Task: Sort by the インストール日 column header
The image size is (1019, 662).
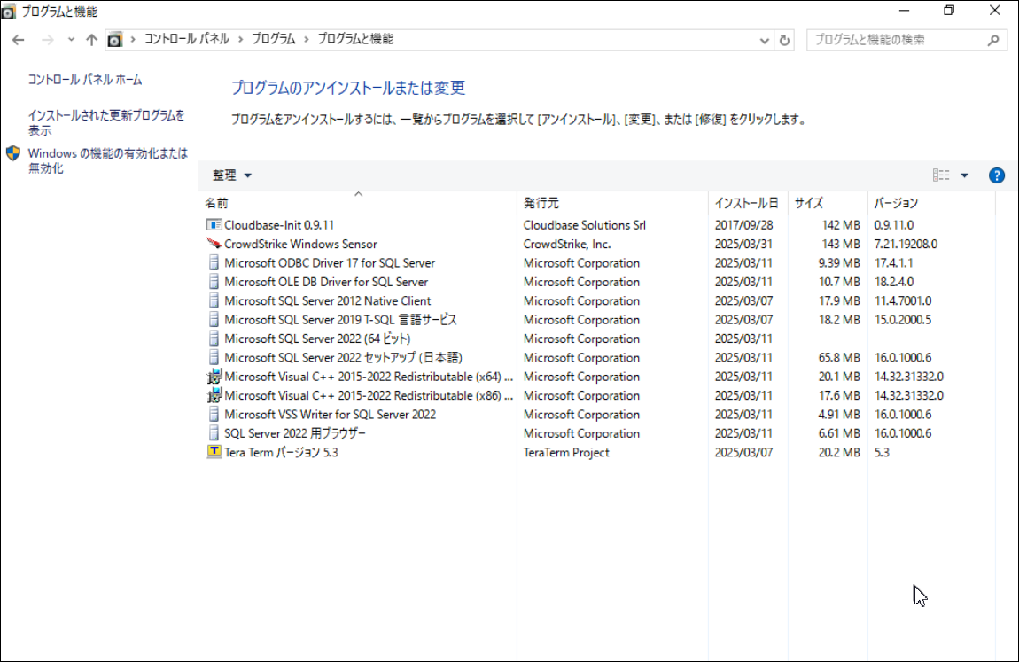Action: tap(746, 203)
